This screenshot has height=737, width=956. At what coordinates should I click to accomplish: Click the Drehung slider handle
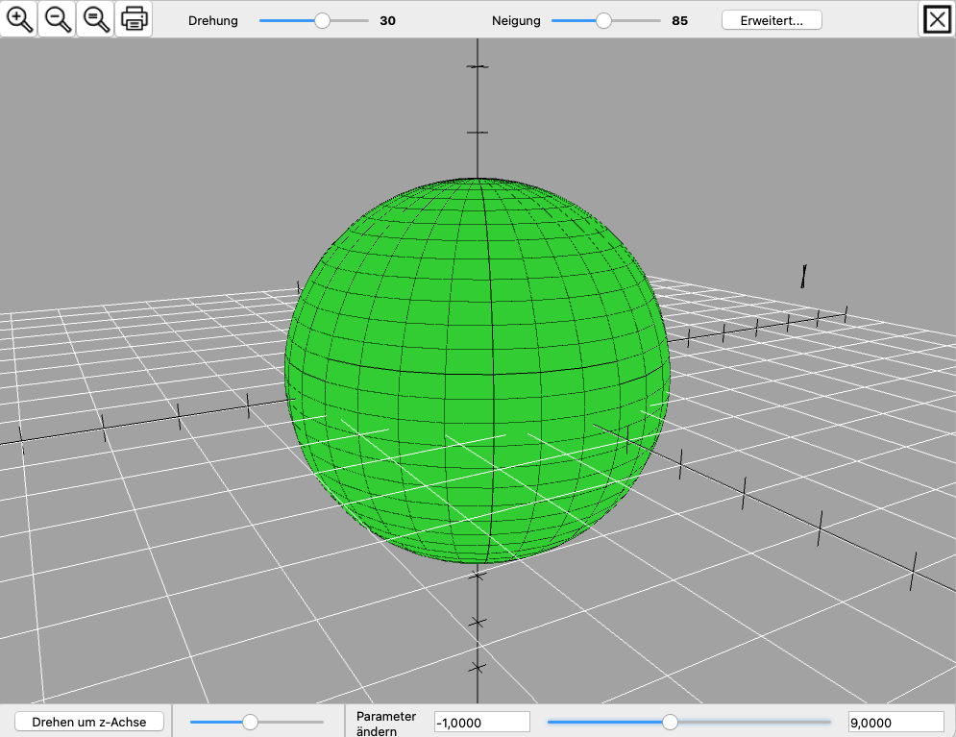(x=323, y=20)
